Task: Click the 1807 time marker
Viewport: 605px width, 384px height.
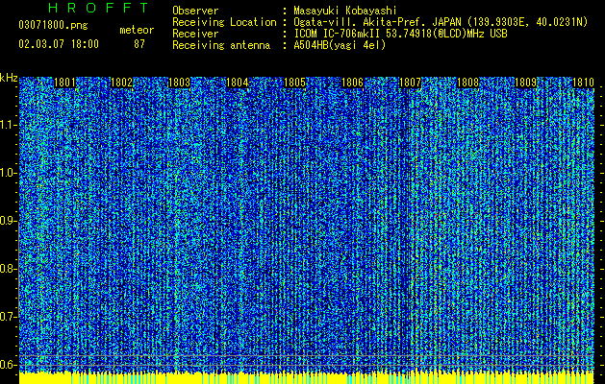Action: coord(410,83)
